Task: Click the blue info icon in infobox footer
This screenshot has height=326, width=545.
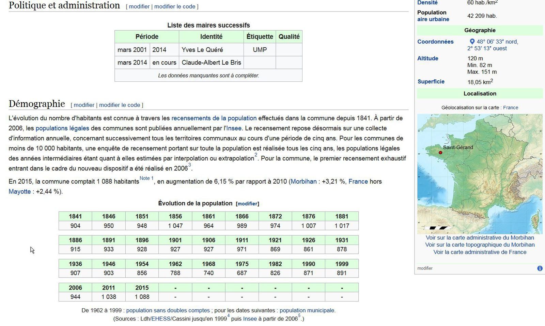Action: pyautogui.click(x=540, y=268)
